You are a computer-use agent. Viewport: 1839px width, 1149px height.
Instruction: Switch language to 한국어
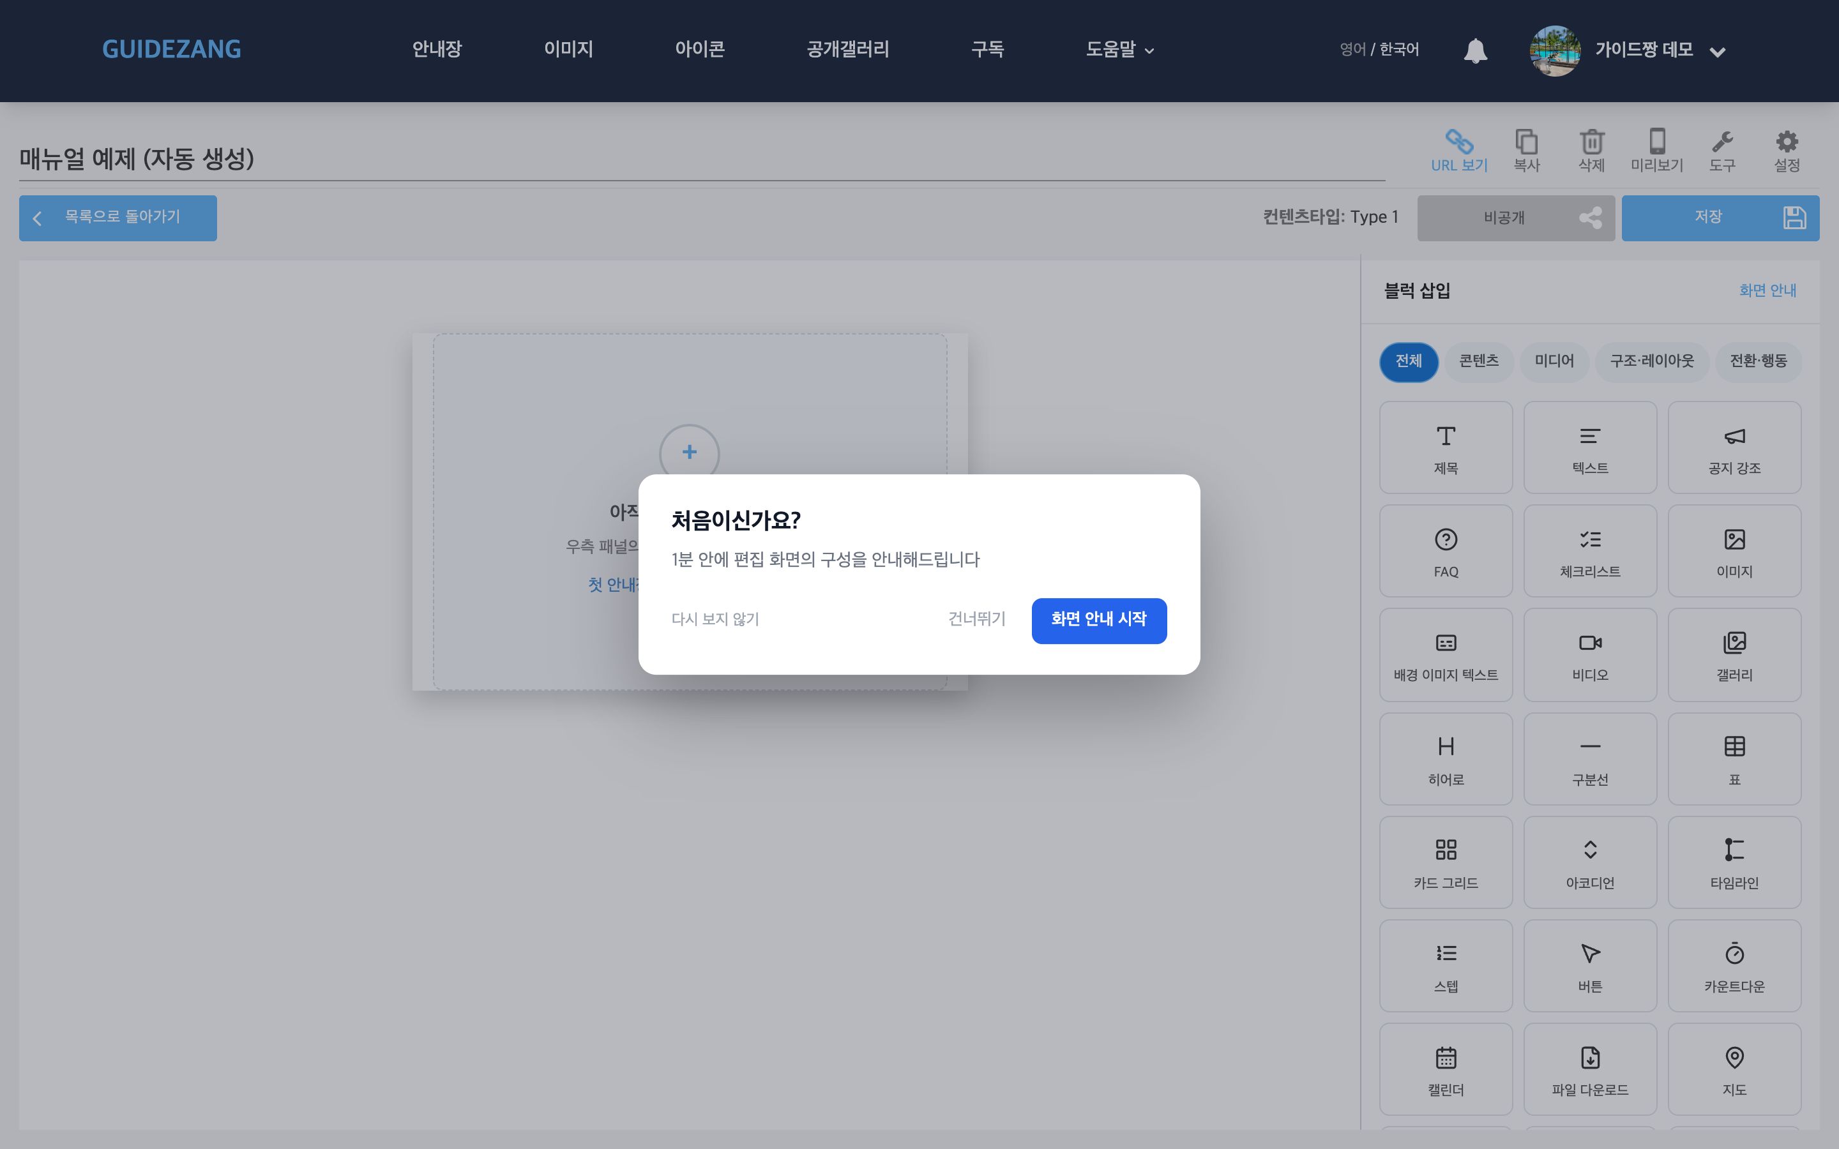[x=1399, y=49]
